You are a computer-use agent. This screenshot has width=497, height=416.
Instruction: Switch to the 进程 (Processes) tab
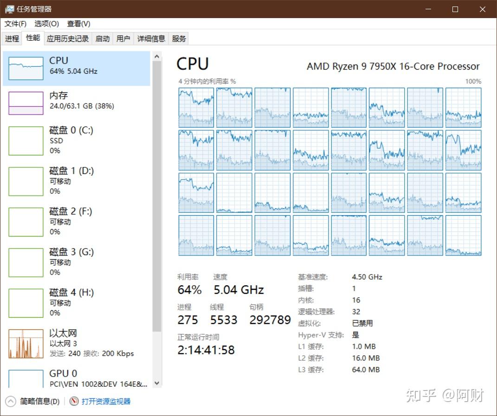[x=12, y=38]
